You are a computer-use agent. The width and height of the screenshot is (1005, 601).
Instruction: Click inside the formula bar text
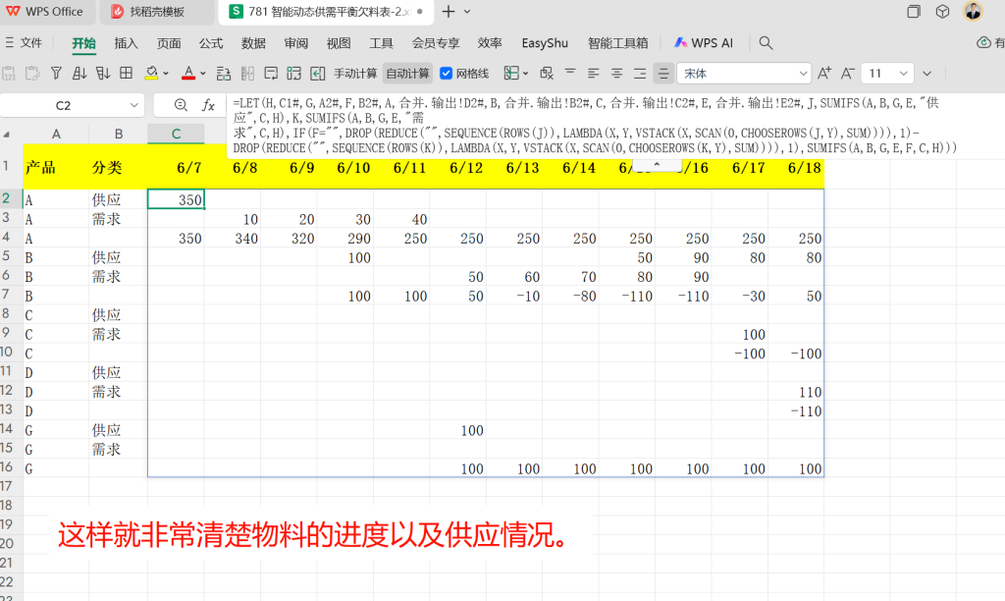click(594, 126)
